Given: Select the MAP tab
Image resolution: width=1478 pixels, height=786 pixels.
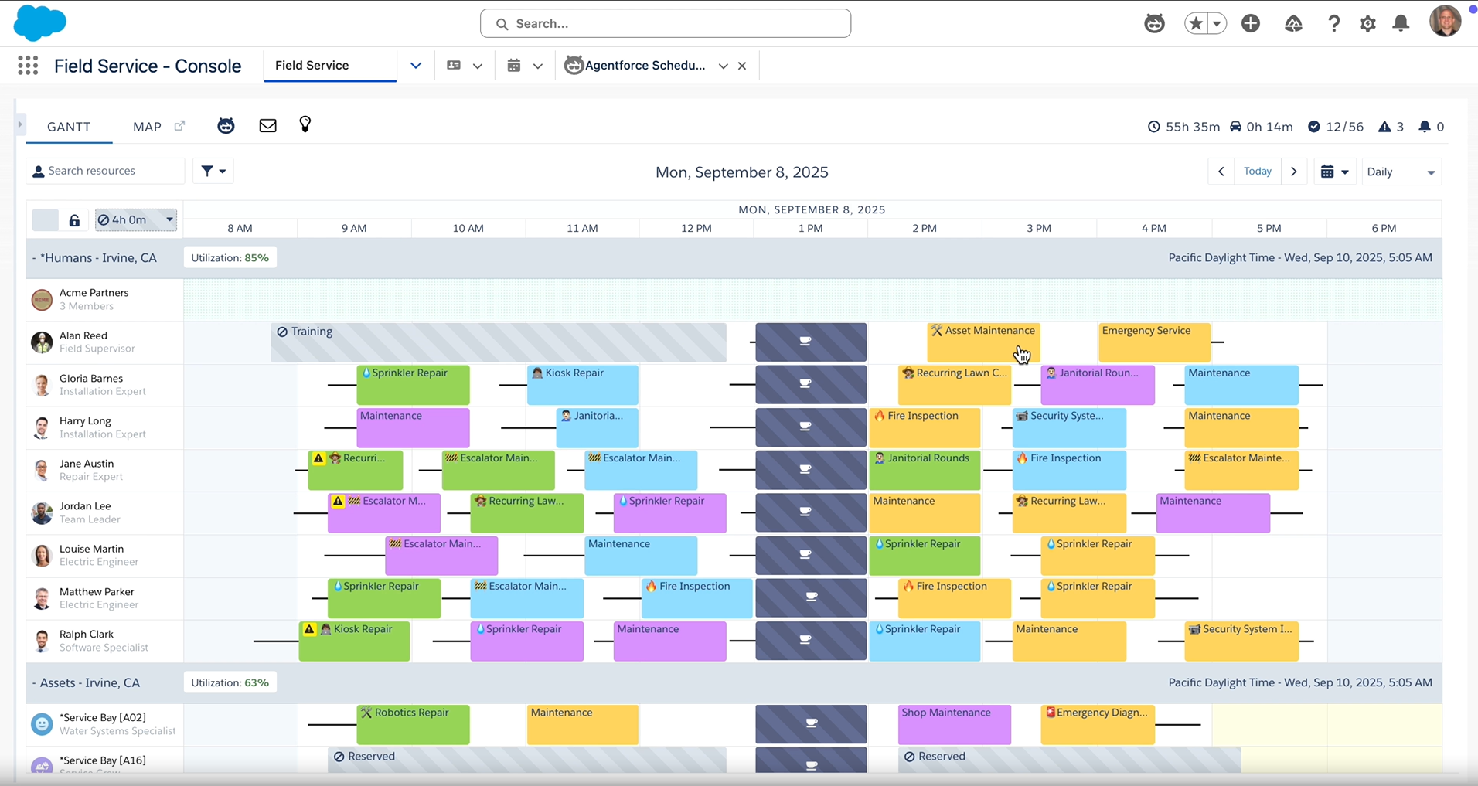Looking at the screenshot, I should pos(147,127).
